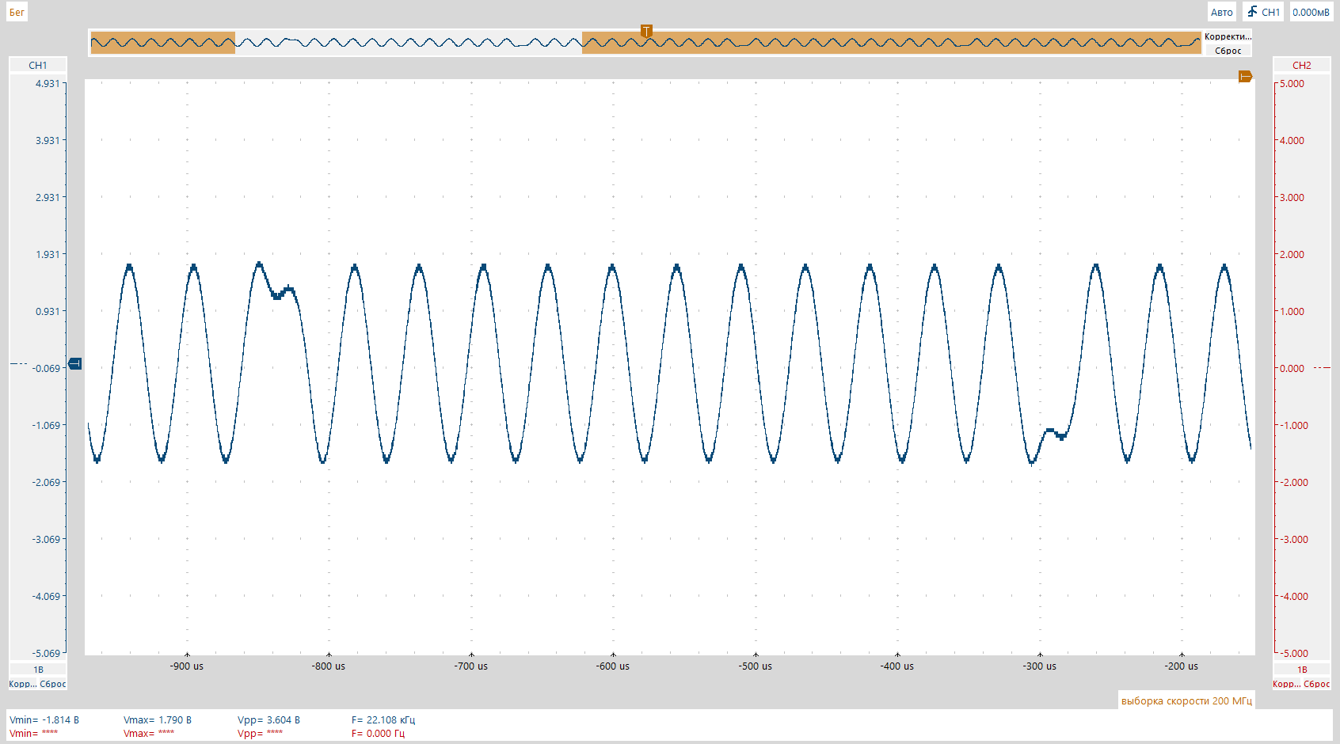The height and width of the screenshot is (744, 1340).
Task: Click the -300 us time axis label
Action: (x=1040, y=666)
